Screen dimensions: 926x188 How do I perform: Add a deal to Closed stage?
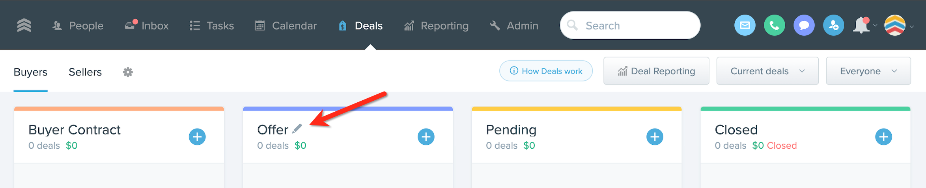883,137
